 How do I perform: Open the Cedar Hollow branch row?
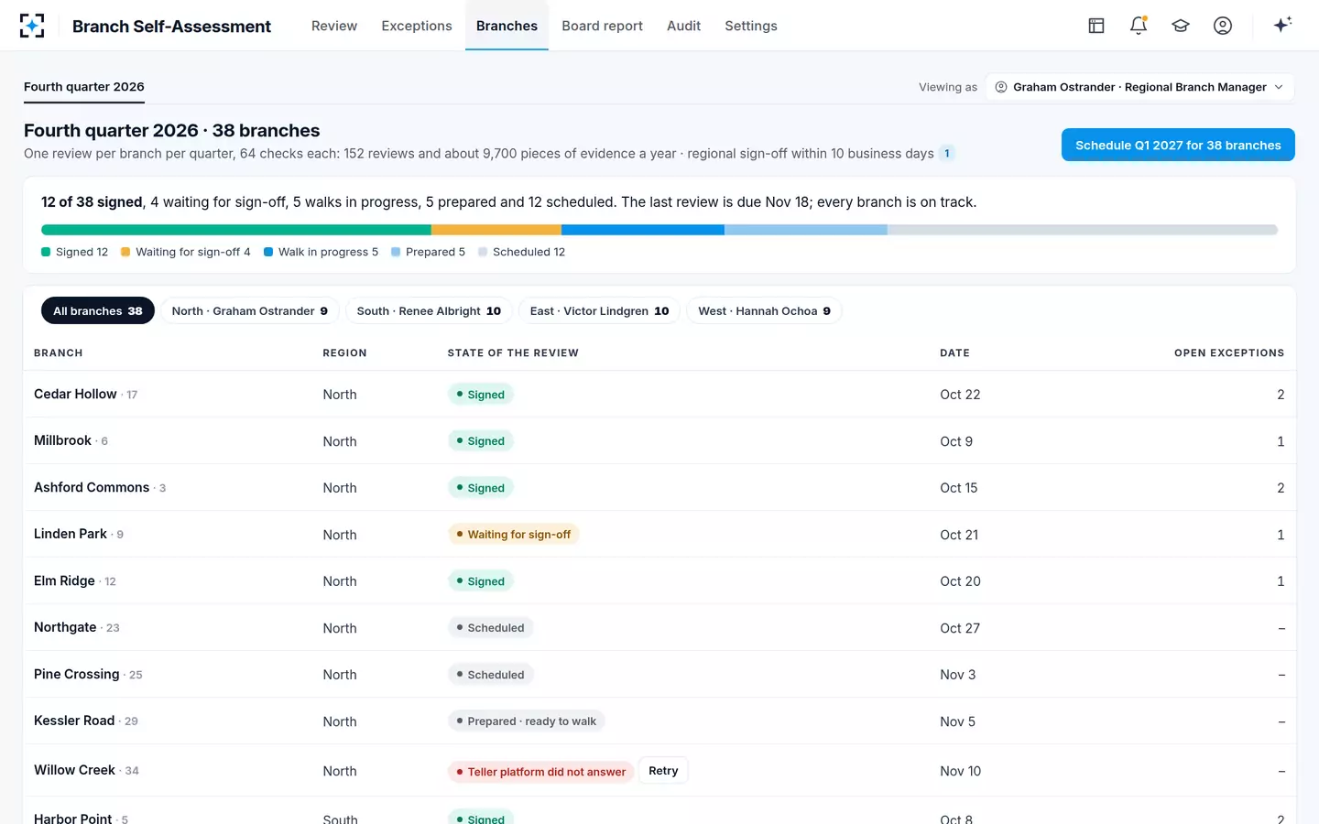click(659, 395)
